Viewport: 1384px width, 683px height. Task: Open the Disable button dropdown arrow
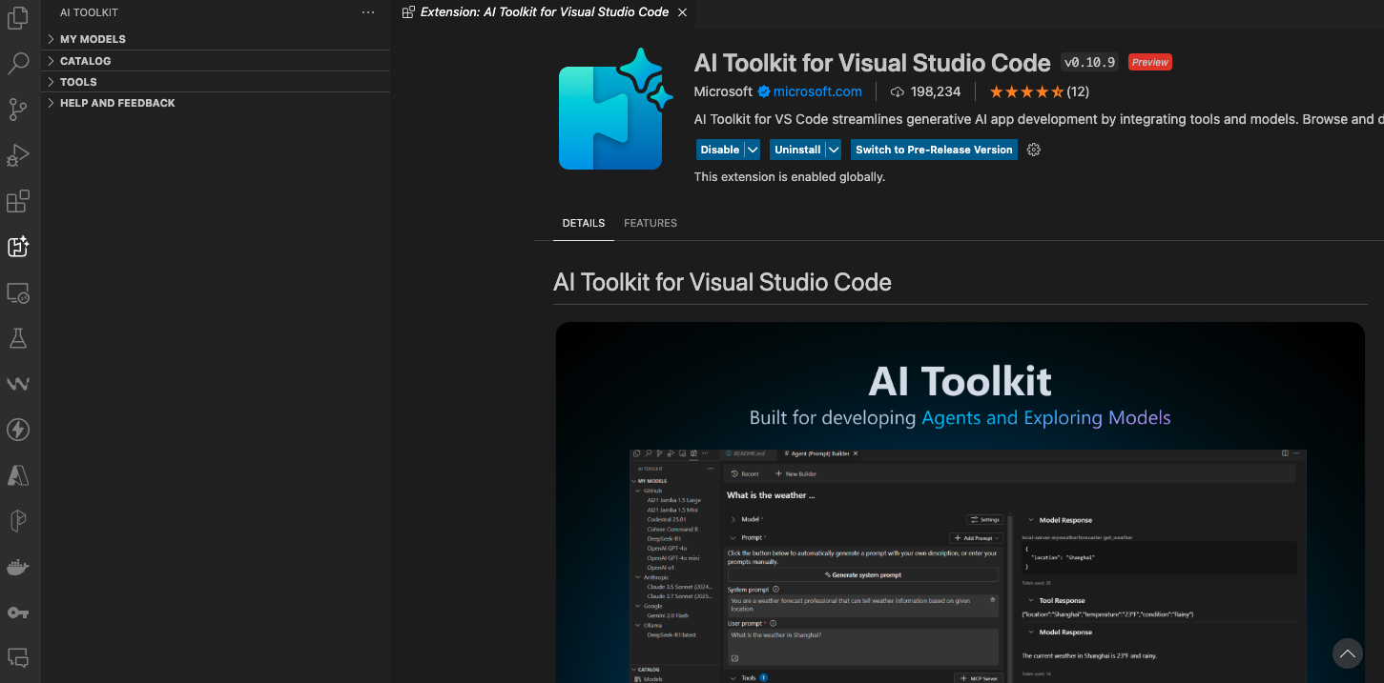click(753, 150)
